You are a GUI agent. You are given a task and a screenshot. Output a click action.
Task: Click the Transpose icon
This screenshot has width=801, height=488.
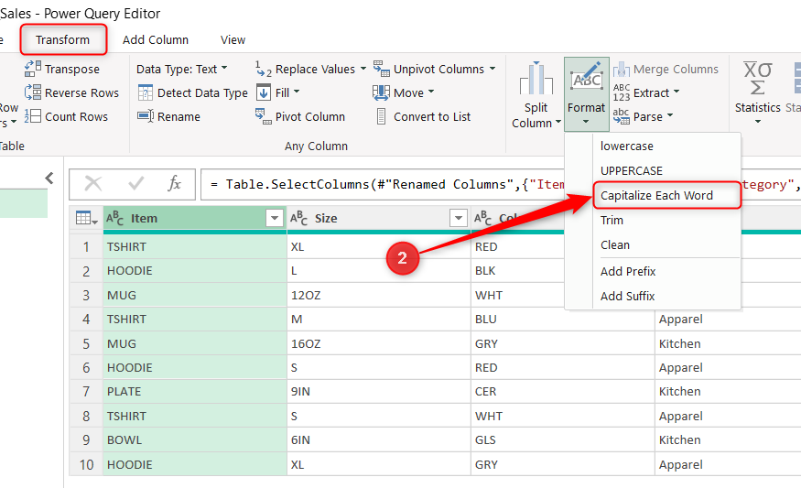pos(33,69)
